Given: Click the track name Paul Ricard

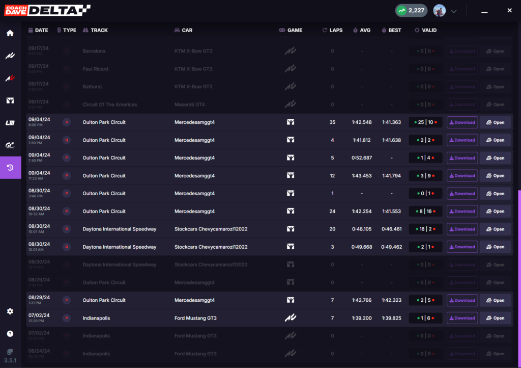Looking at the screenshot, I should tap(95, 69).
